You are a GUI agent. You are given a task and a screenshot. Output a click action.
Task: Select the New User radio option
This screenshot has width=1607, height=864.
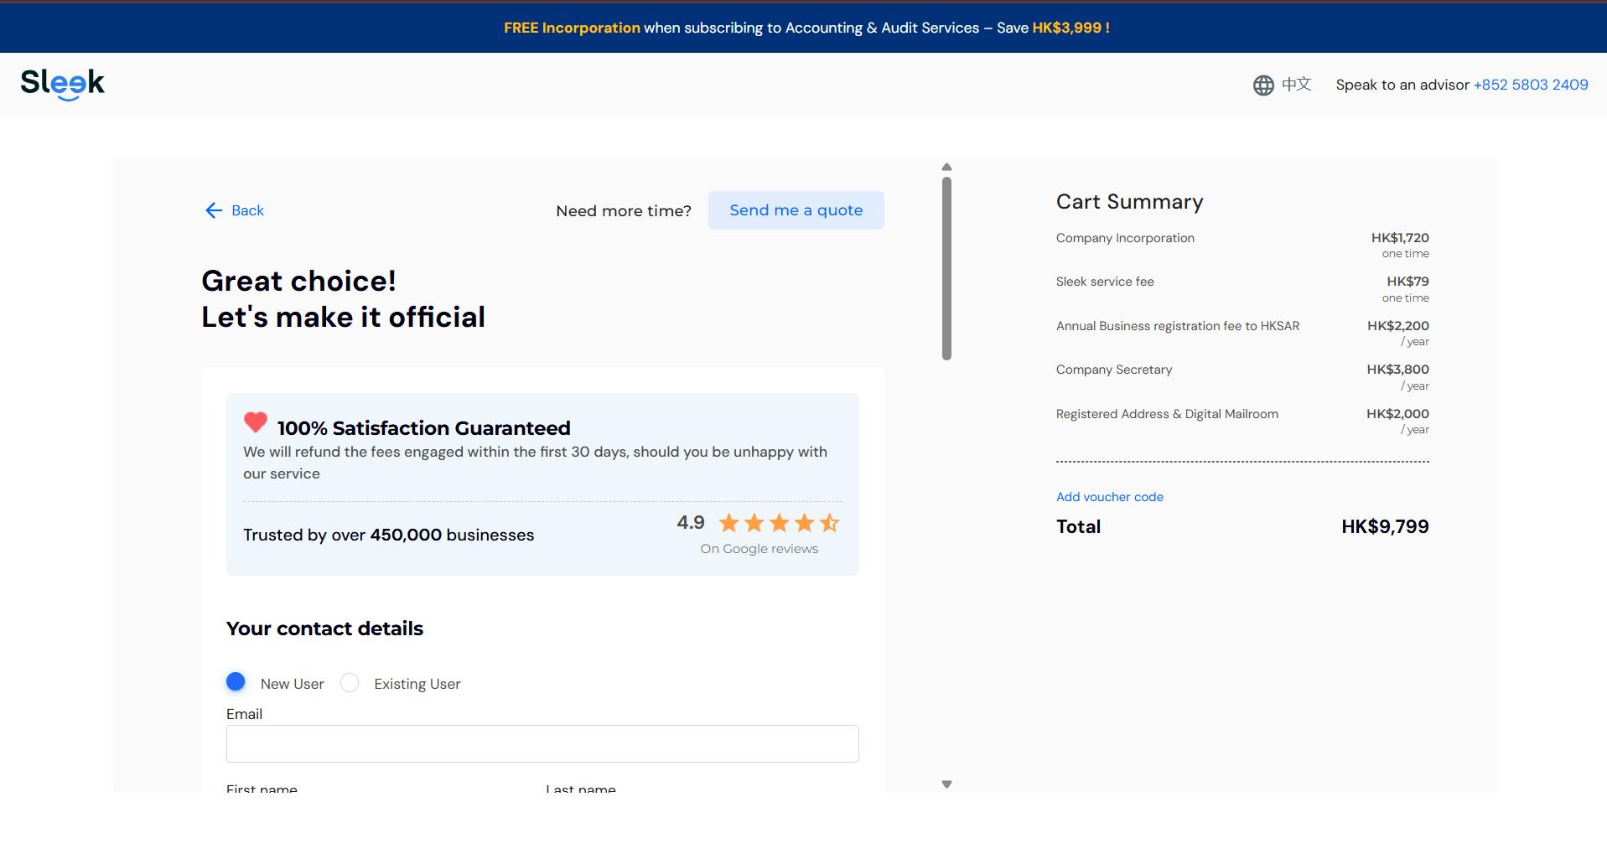236,682
